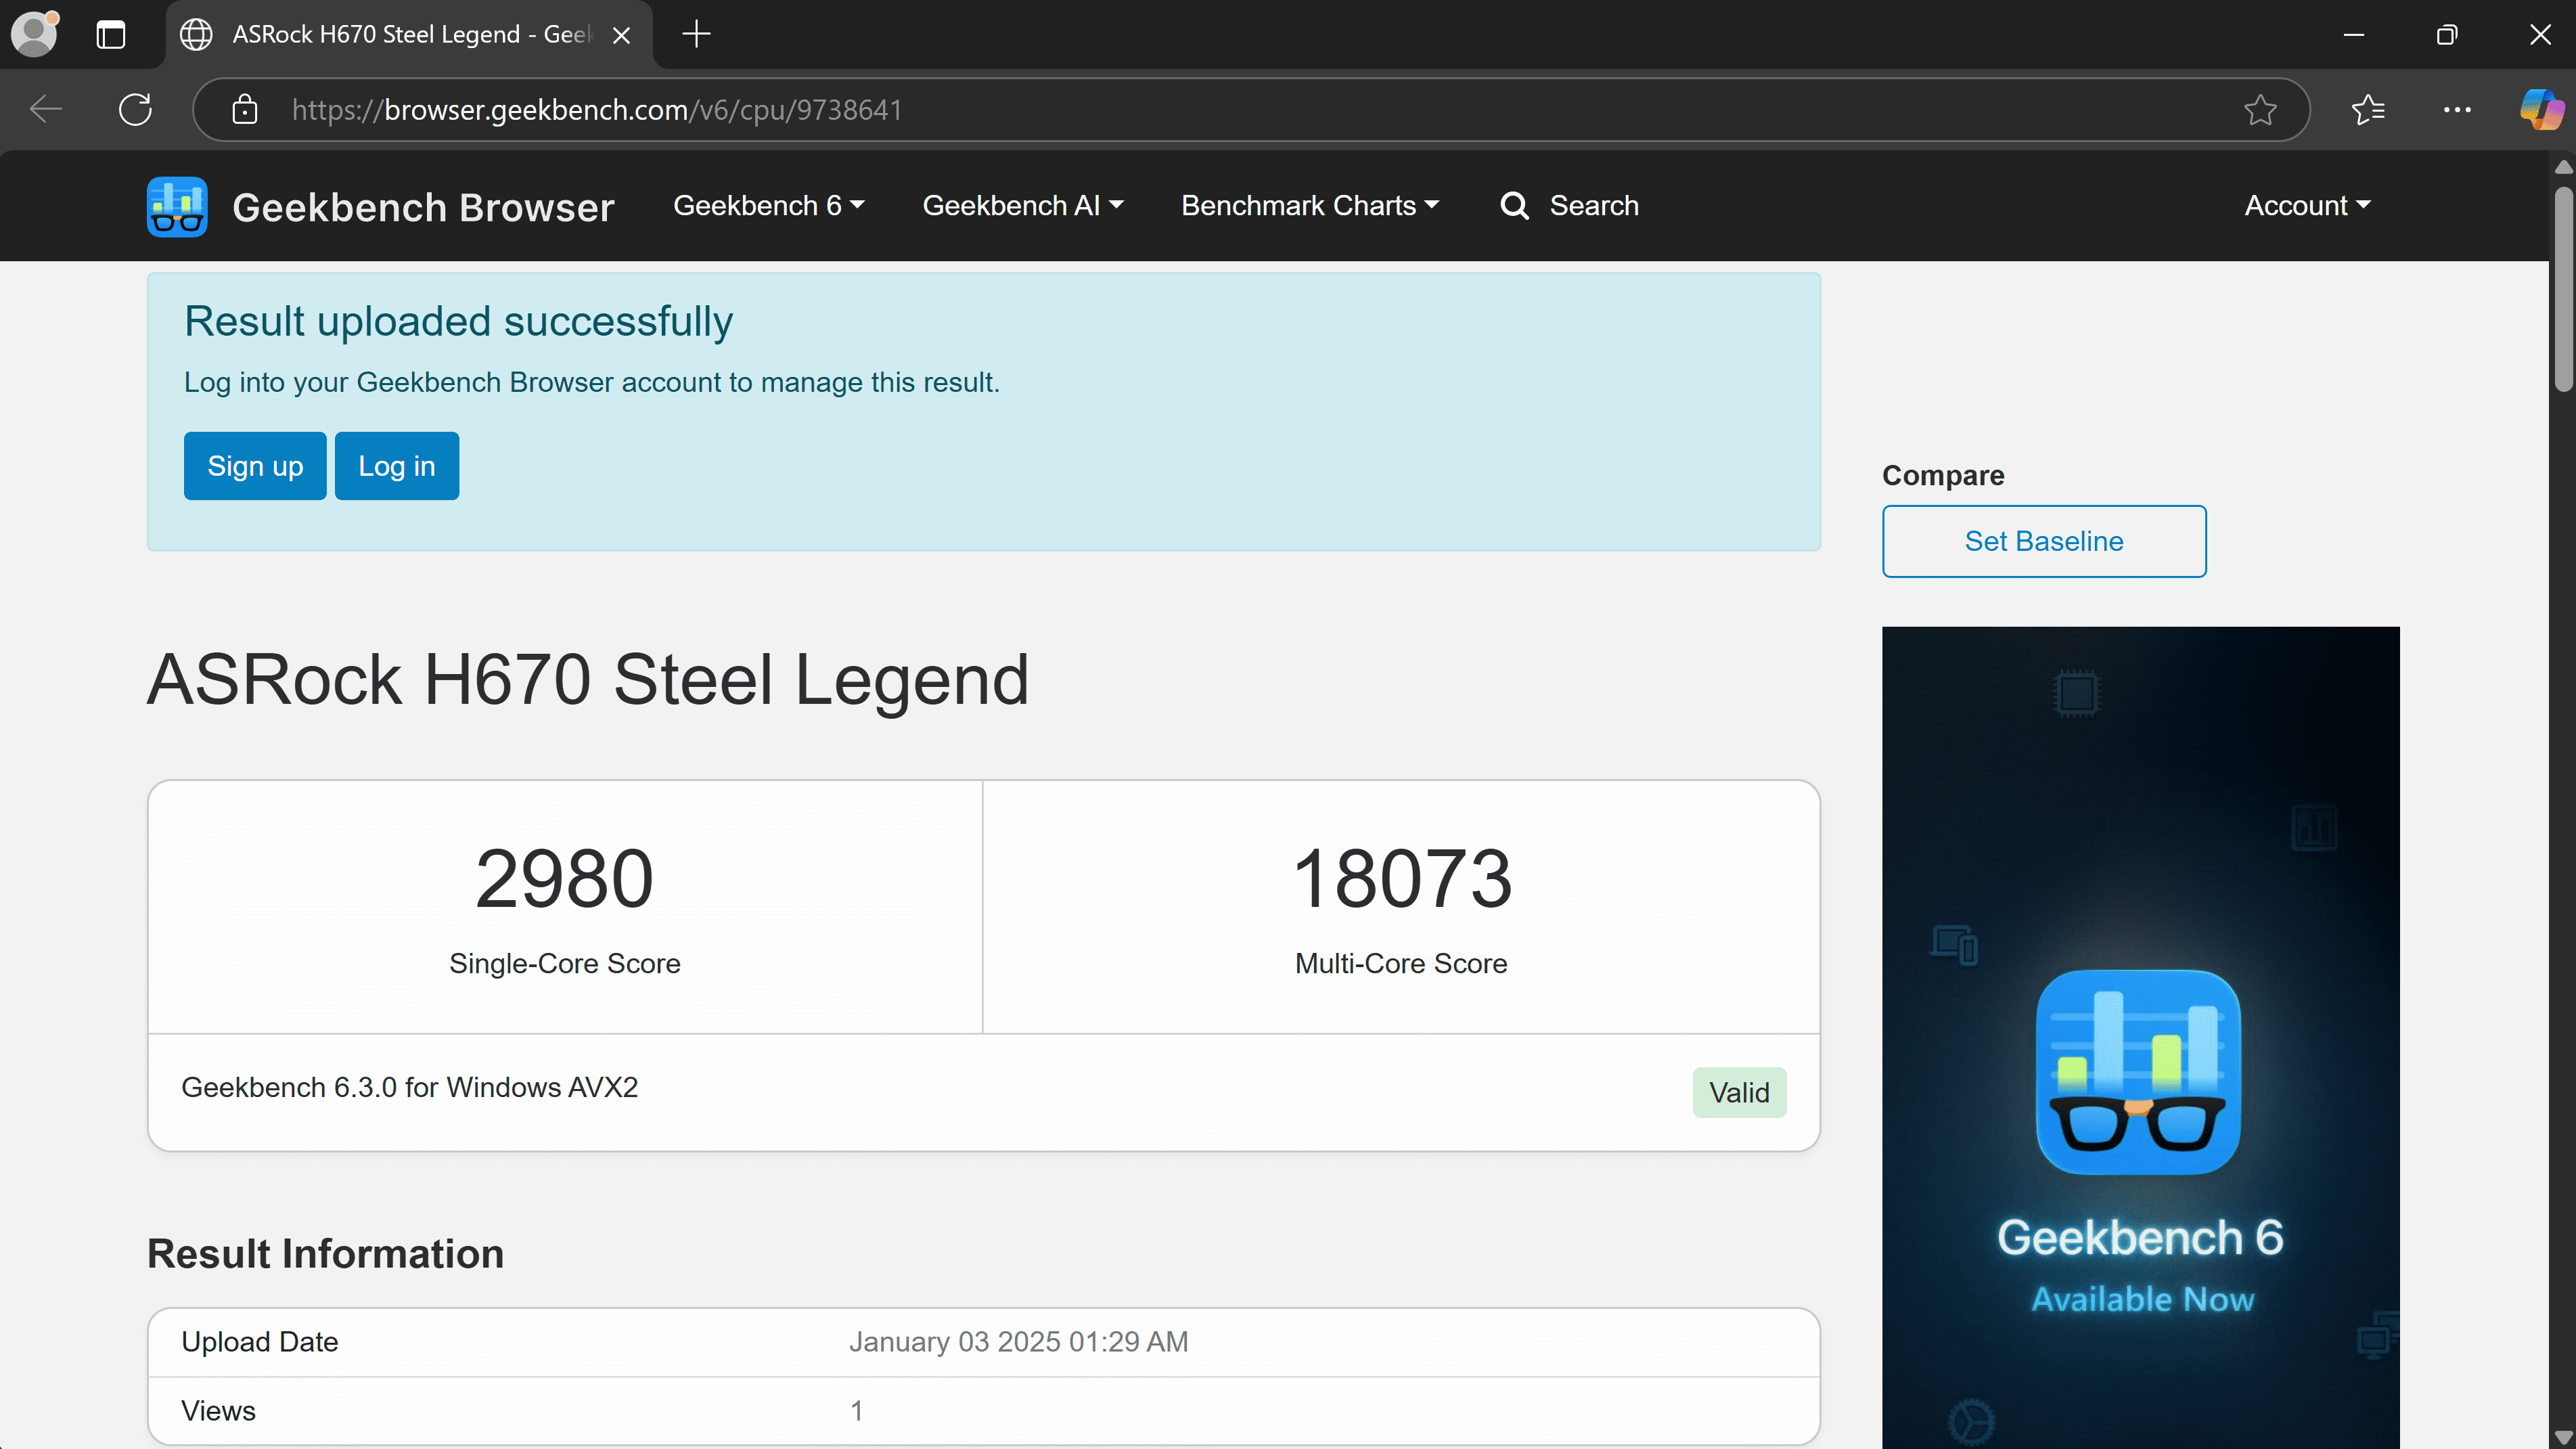Click the search magnifier icon
The image size is (2576, 1449).
tap(1514, 206)
